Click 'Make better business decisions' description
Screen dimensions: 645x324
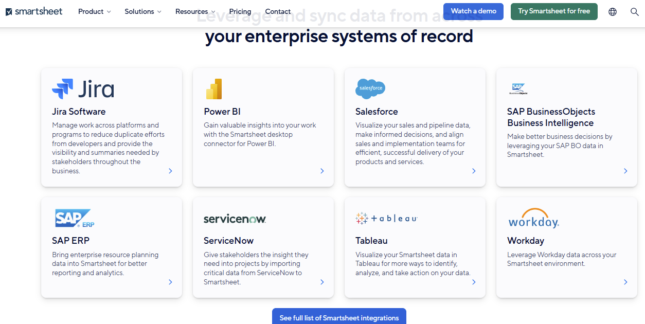(x=560, y=146)
